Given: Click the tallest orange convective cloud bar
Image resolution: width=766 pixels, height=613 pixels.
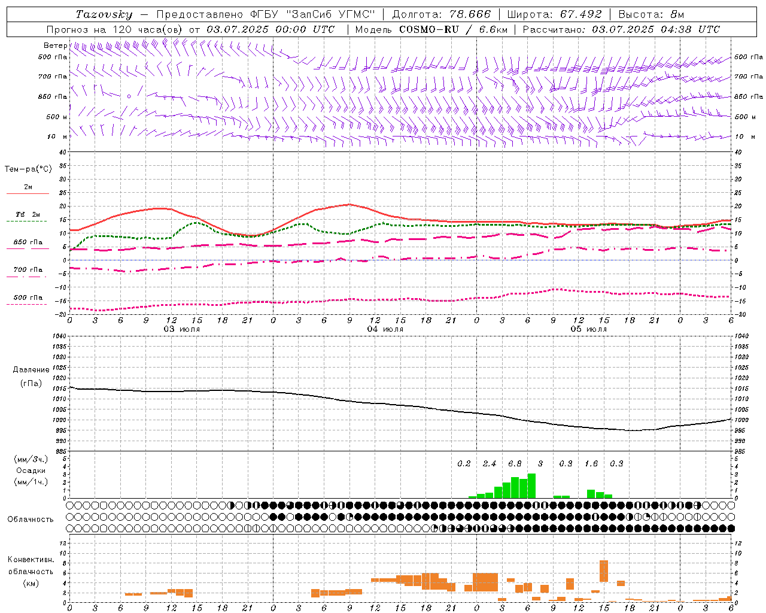Looking at the screenshot, I should click(604, 571).
